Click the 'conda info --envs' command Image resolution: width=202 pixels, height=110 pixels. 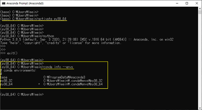[58, 67]
